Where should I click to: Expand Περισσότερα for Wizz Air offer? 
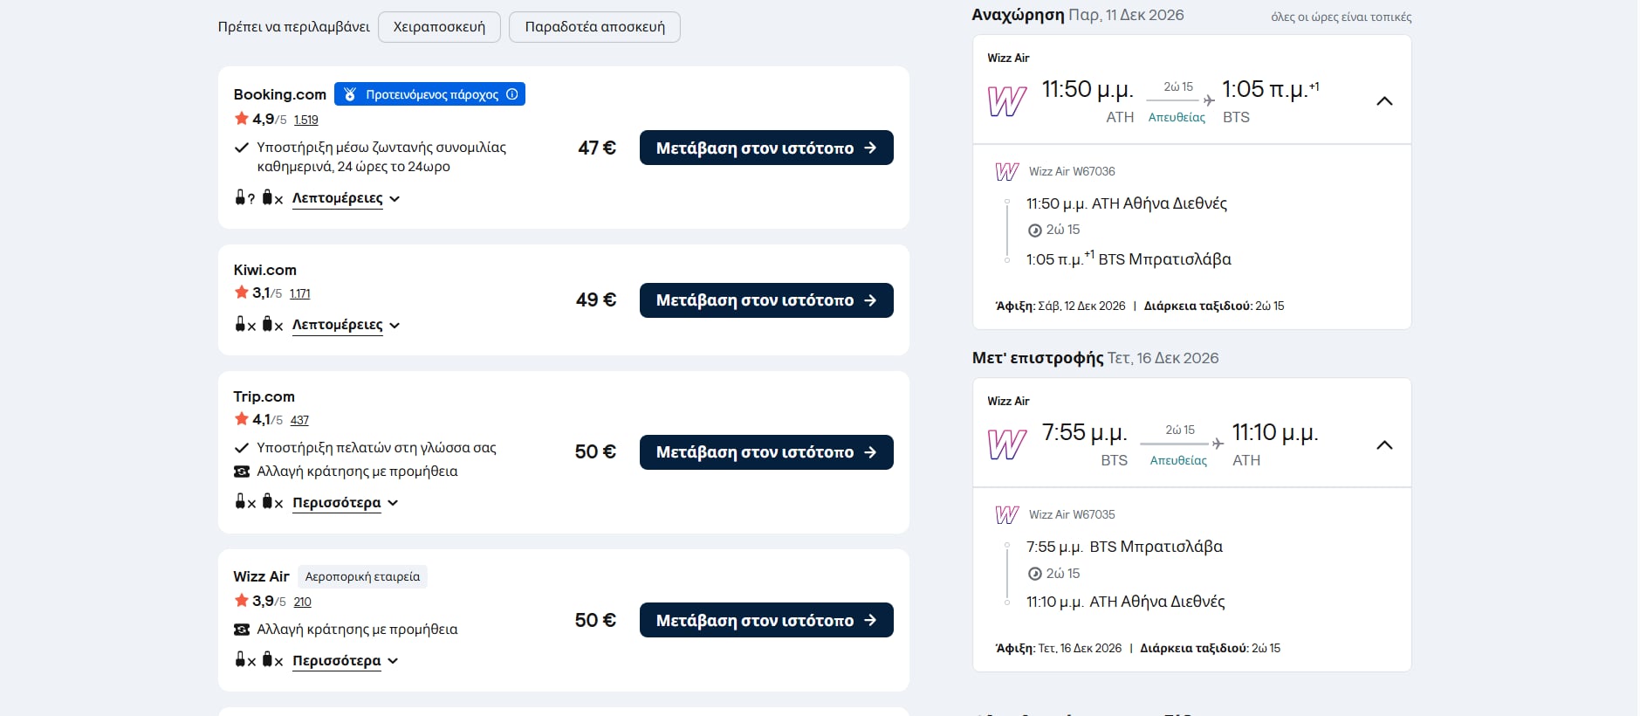click(345, 661)
